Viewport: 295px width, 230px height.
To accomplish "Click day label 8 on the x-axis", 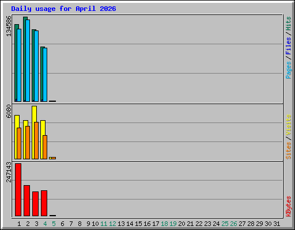I will click(80, 224).
